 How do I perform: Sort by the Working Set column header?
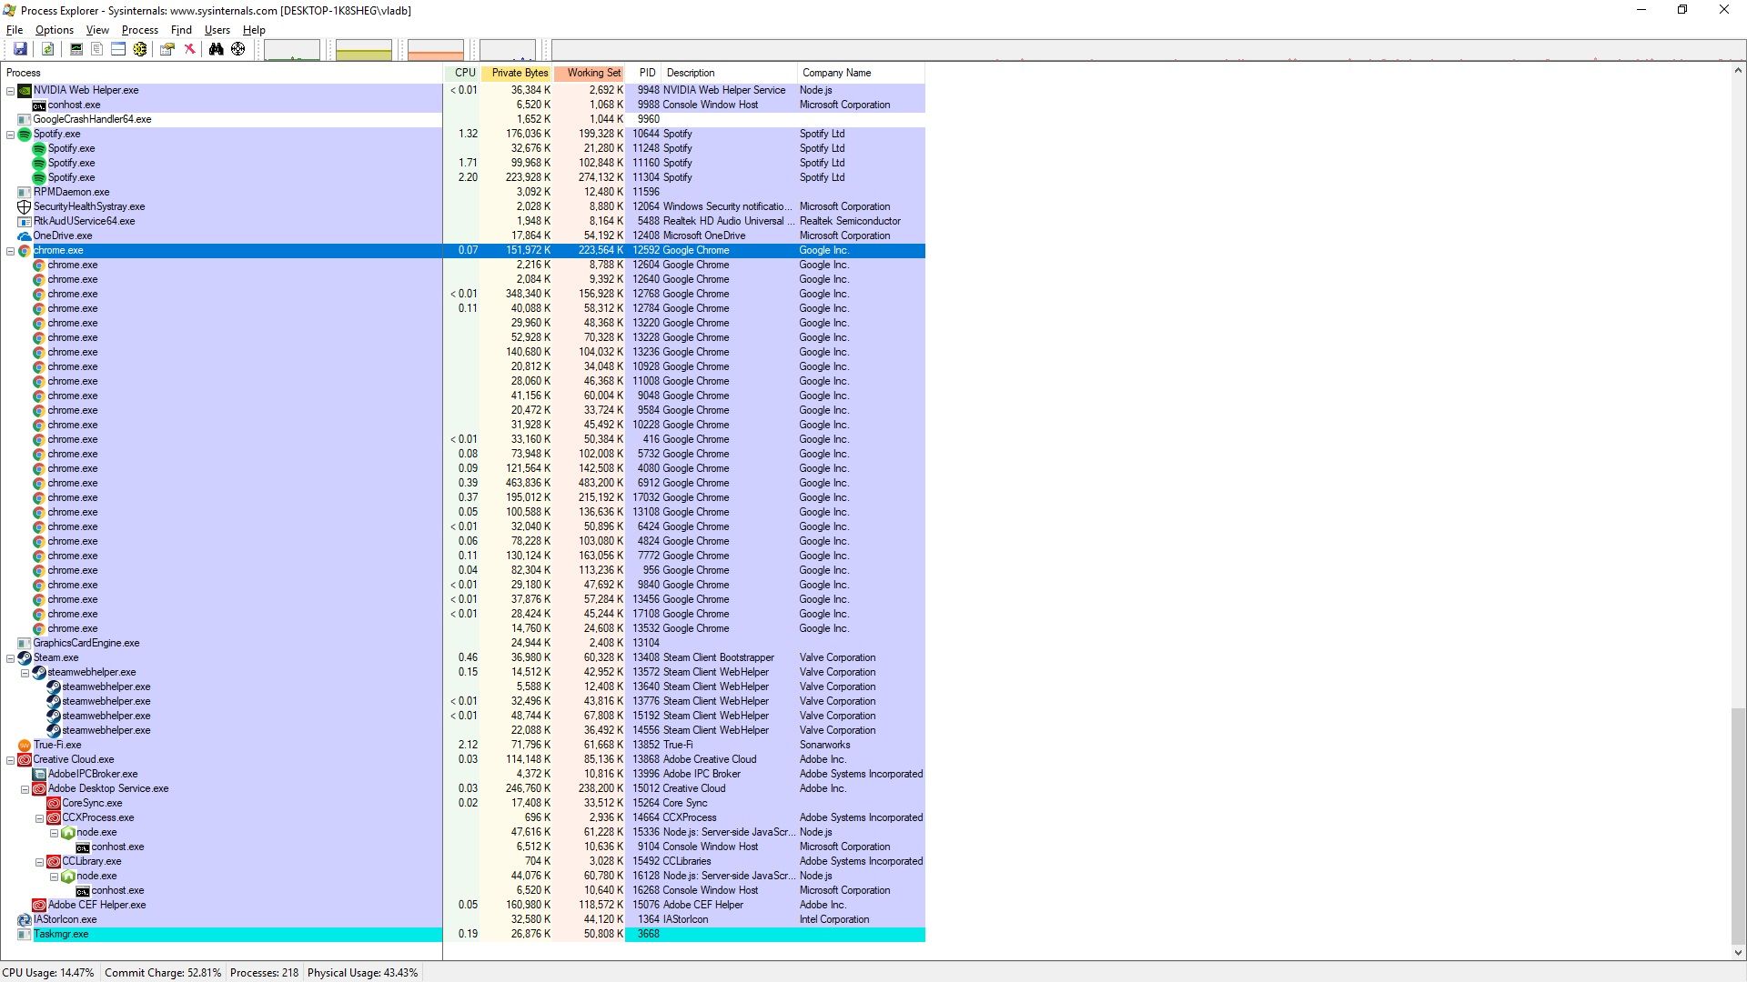[x=590, y=73]
